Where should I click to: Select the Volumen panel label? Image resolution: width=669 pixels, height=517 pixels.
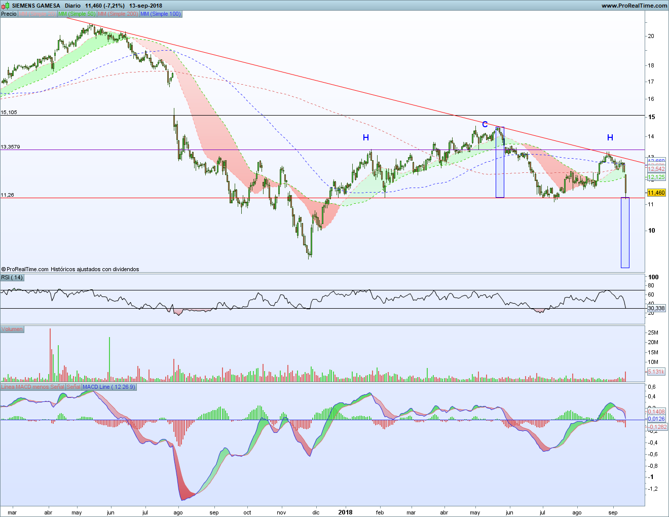coord(12,329)
